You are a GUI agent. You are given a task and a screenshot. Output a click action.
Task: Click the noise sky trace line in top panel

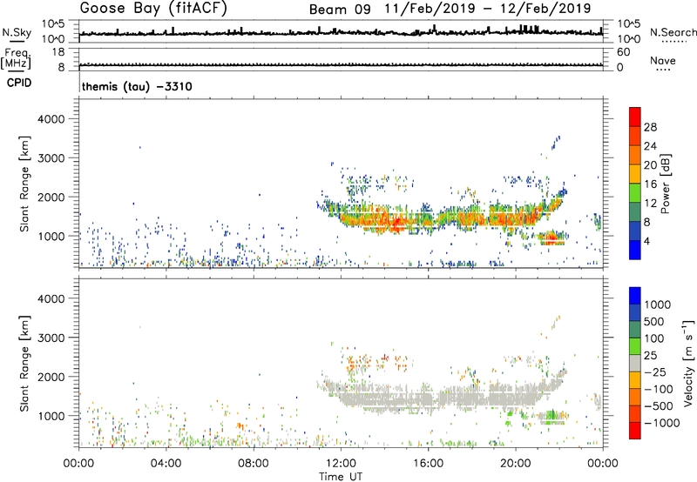click(x=341, y=33)
